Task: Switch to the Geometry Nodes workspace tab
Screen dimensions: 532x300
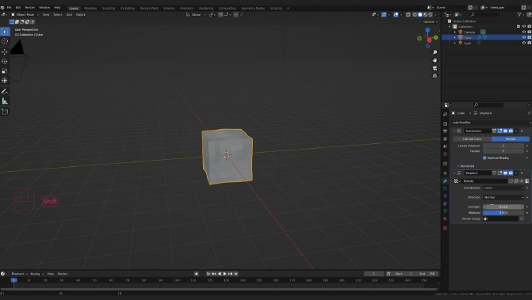Action: coord(253,8)
